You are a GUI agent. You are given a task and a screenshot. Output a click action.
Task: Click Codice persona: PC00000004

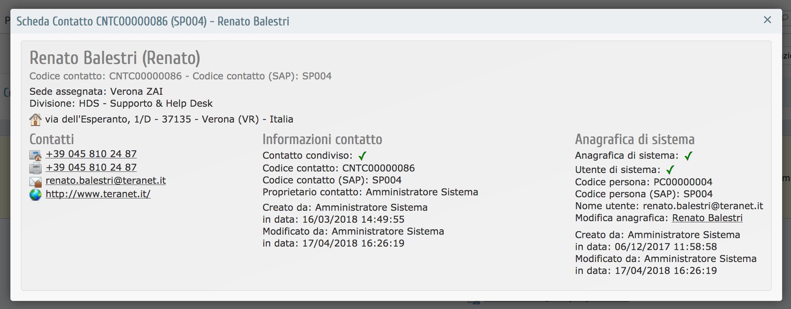click(644, 182)
